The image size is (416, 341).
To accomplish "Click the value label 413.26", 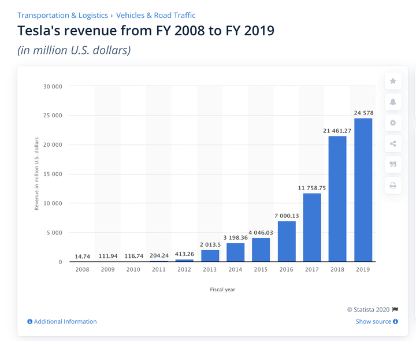I will 184,254.
